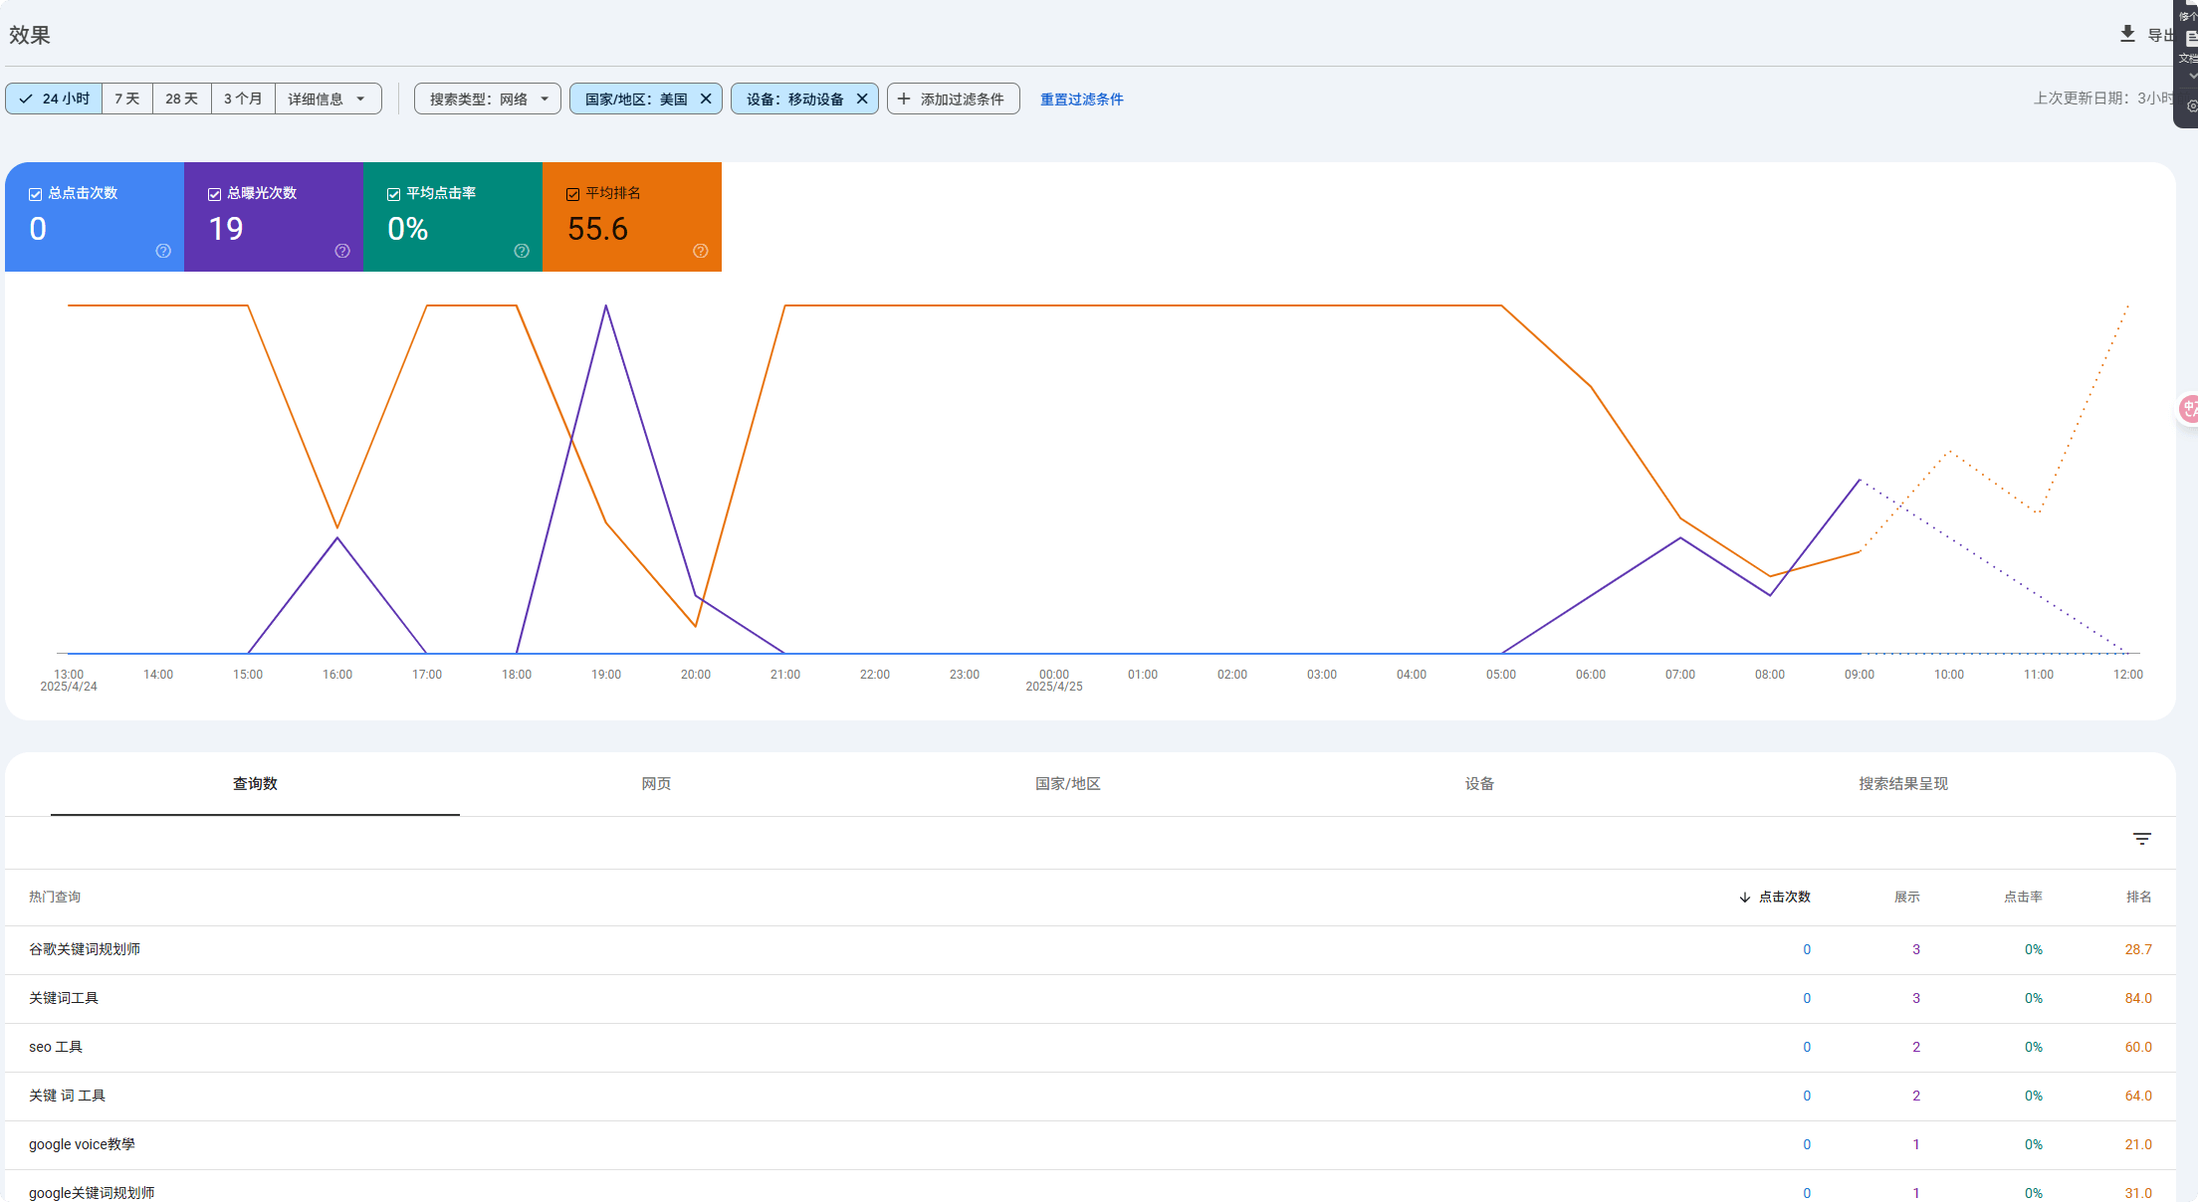Image resolution: width=2198 pixels, height=1202 pixels.
Task: Click ranking value 60.0
Action: [x=2138, y=1048]
